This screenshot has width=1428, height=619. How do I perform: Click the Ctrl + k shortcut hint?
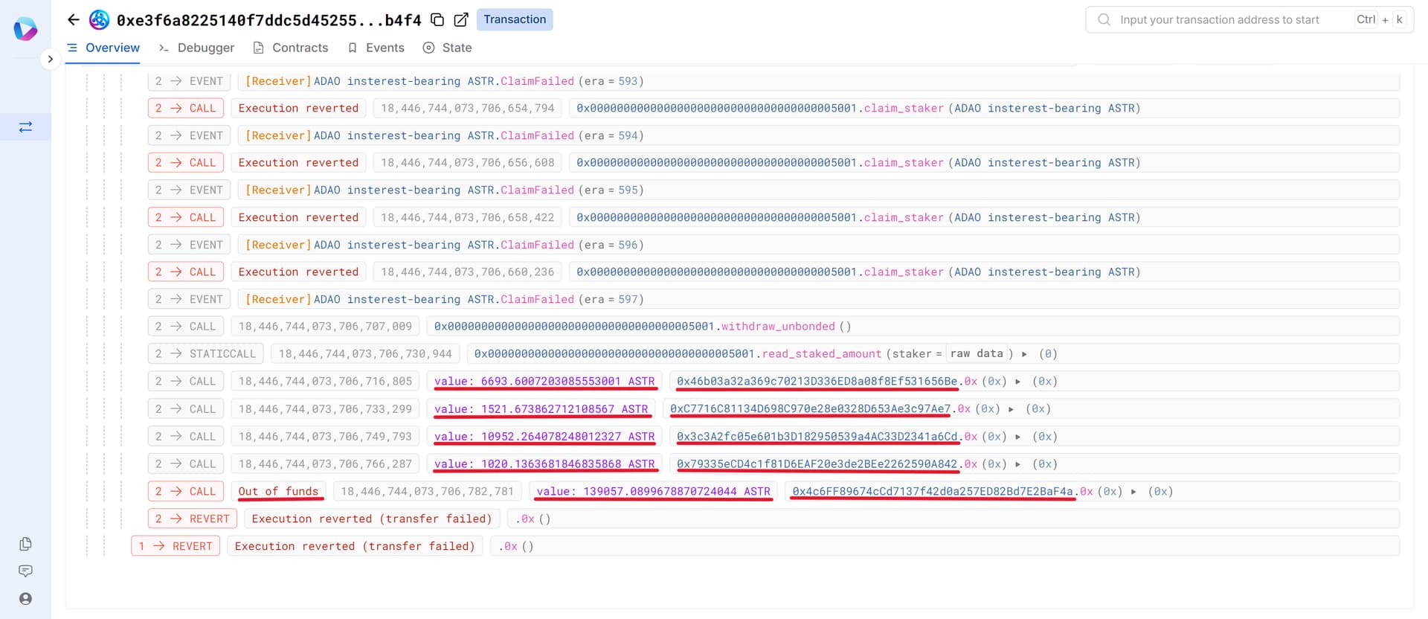[x=1380, y=20]
